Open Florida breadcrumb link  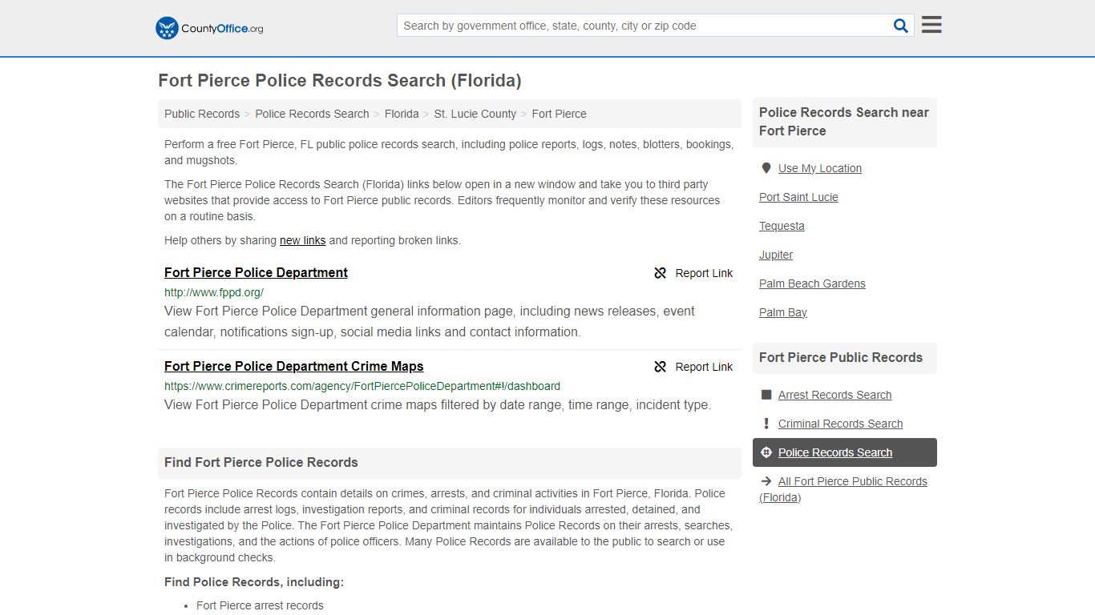[x=402, y=114]
